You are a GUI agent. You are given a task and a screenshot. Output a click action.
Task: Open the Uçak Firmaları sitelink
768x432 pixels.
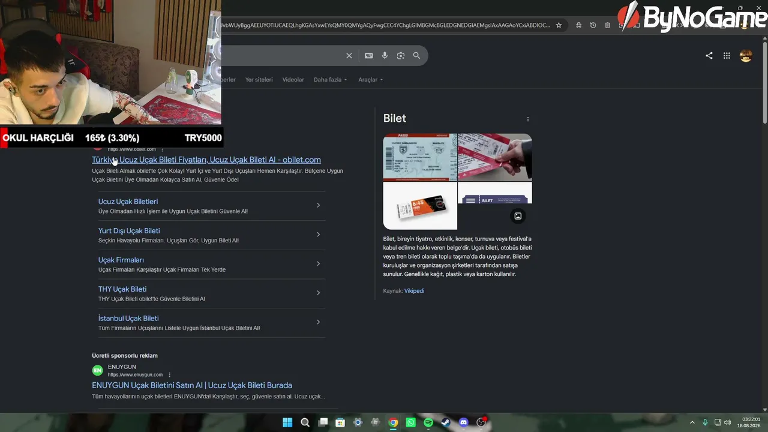click(121, 260)
